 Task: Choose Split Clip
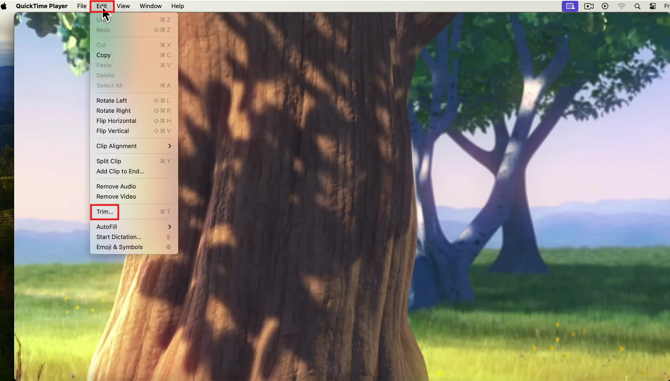point(134,161)
